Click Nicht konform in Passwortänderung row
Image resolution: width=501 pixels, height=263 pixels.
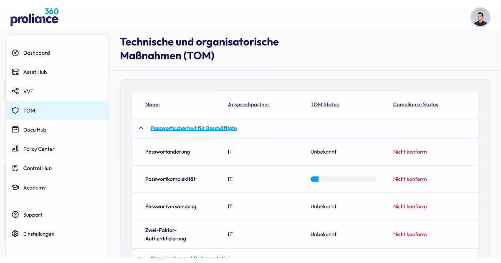click(x=410, y=152)
